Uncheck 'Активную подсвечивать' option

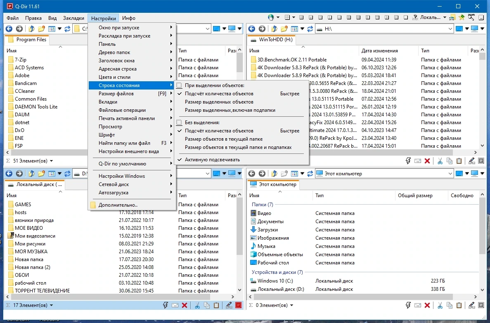(212, 160)
